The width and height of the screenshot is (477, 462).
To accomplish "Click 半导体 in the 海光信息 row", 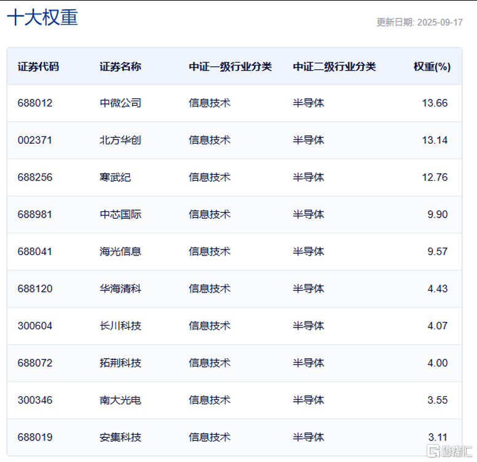I will coord(309,251).
